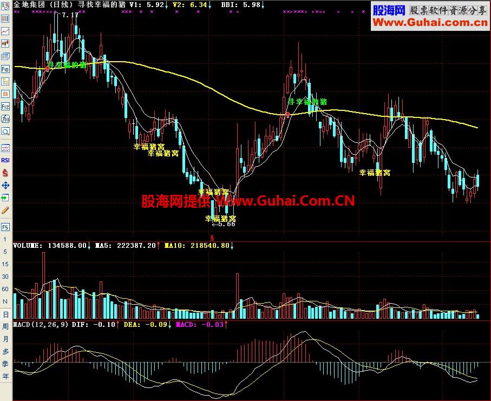Click the VOLUME: 134588.00 label
Image resolution: width=491 pixels, height=401 pixels.
[x=51, y=246]
